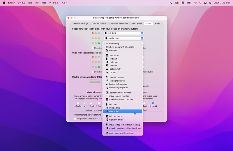Open Control Center from the menu bar
This screenshot has height=151, width=233.
point(205,3)
